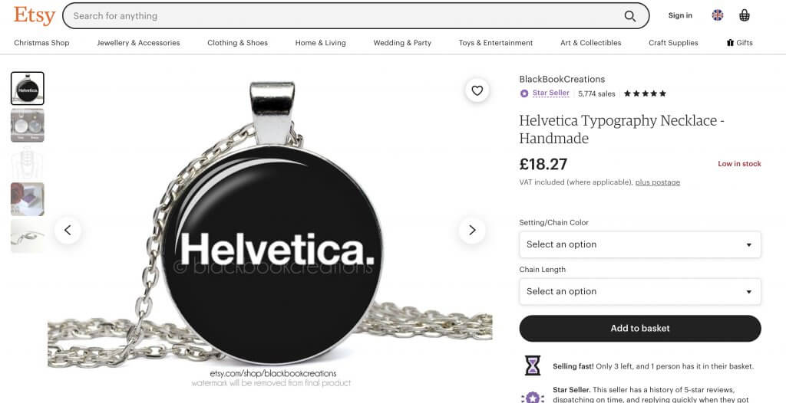Open the UK flag region settings
Image resolution: width=786 pixels, height=403 pixels.
718,15
